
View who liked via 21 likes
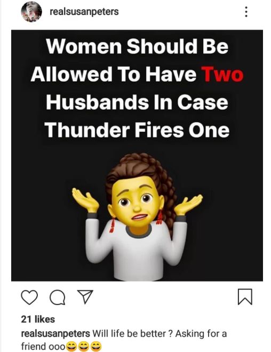click(38, 319)
